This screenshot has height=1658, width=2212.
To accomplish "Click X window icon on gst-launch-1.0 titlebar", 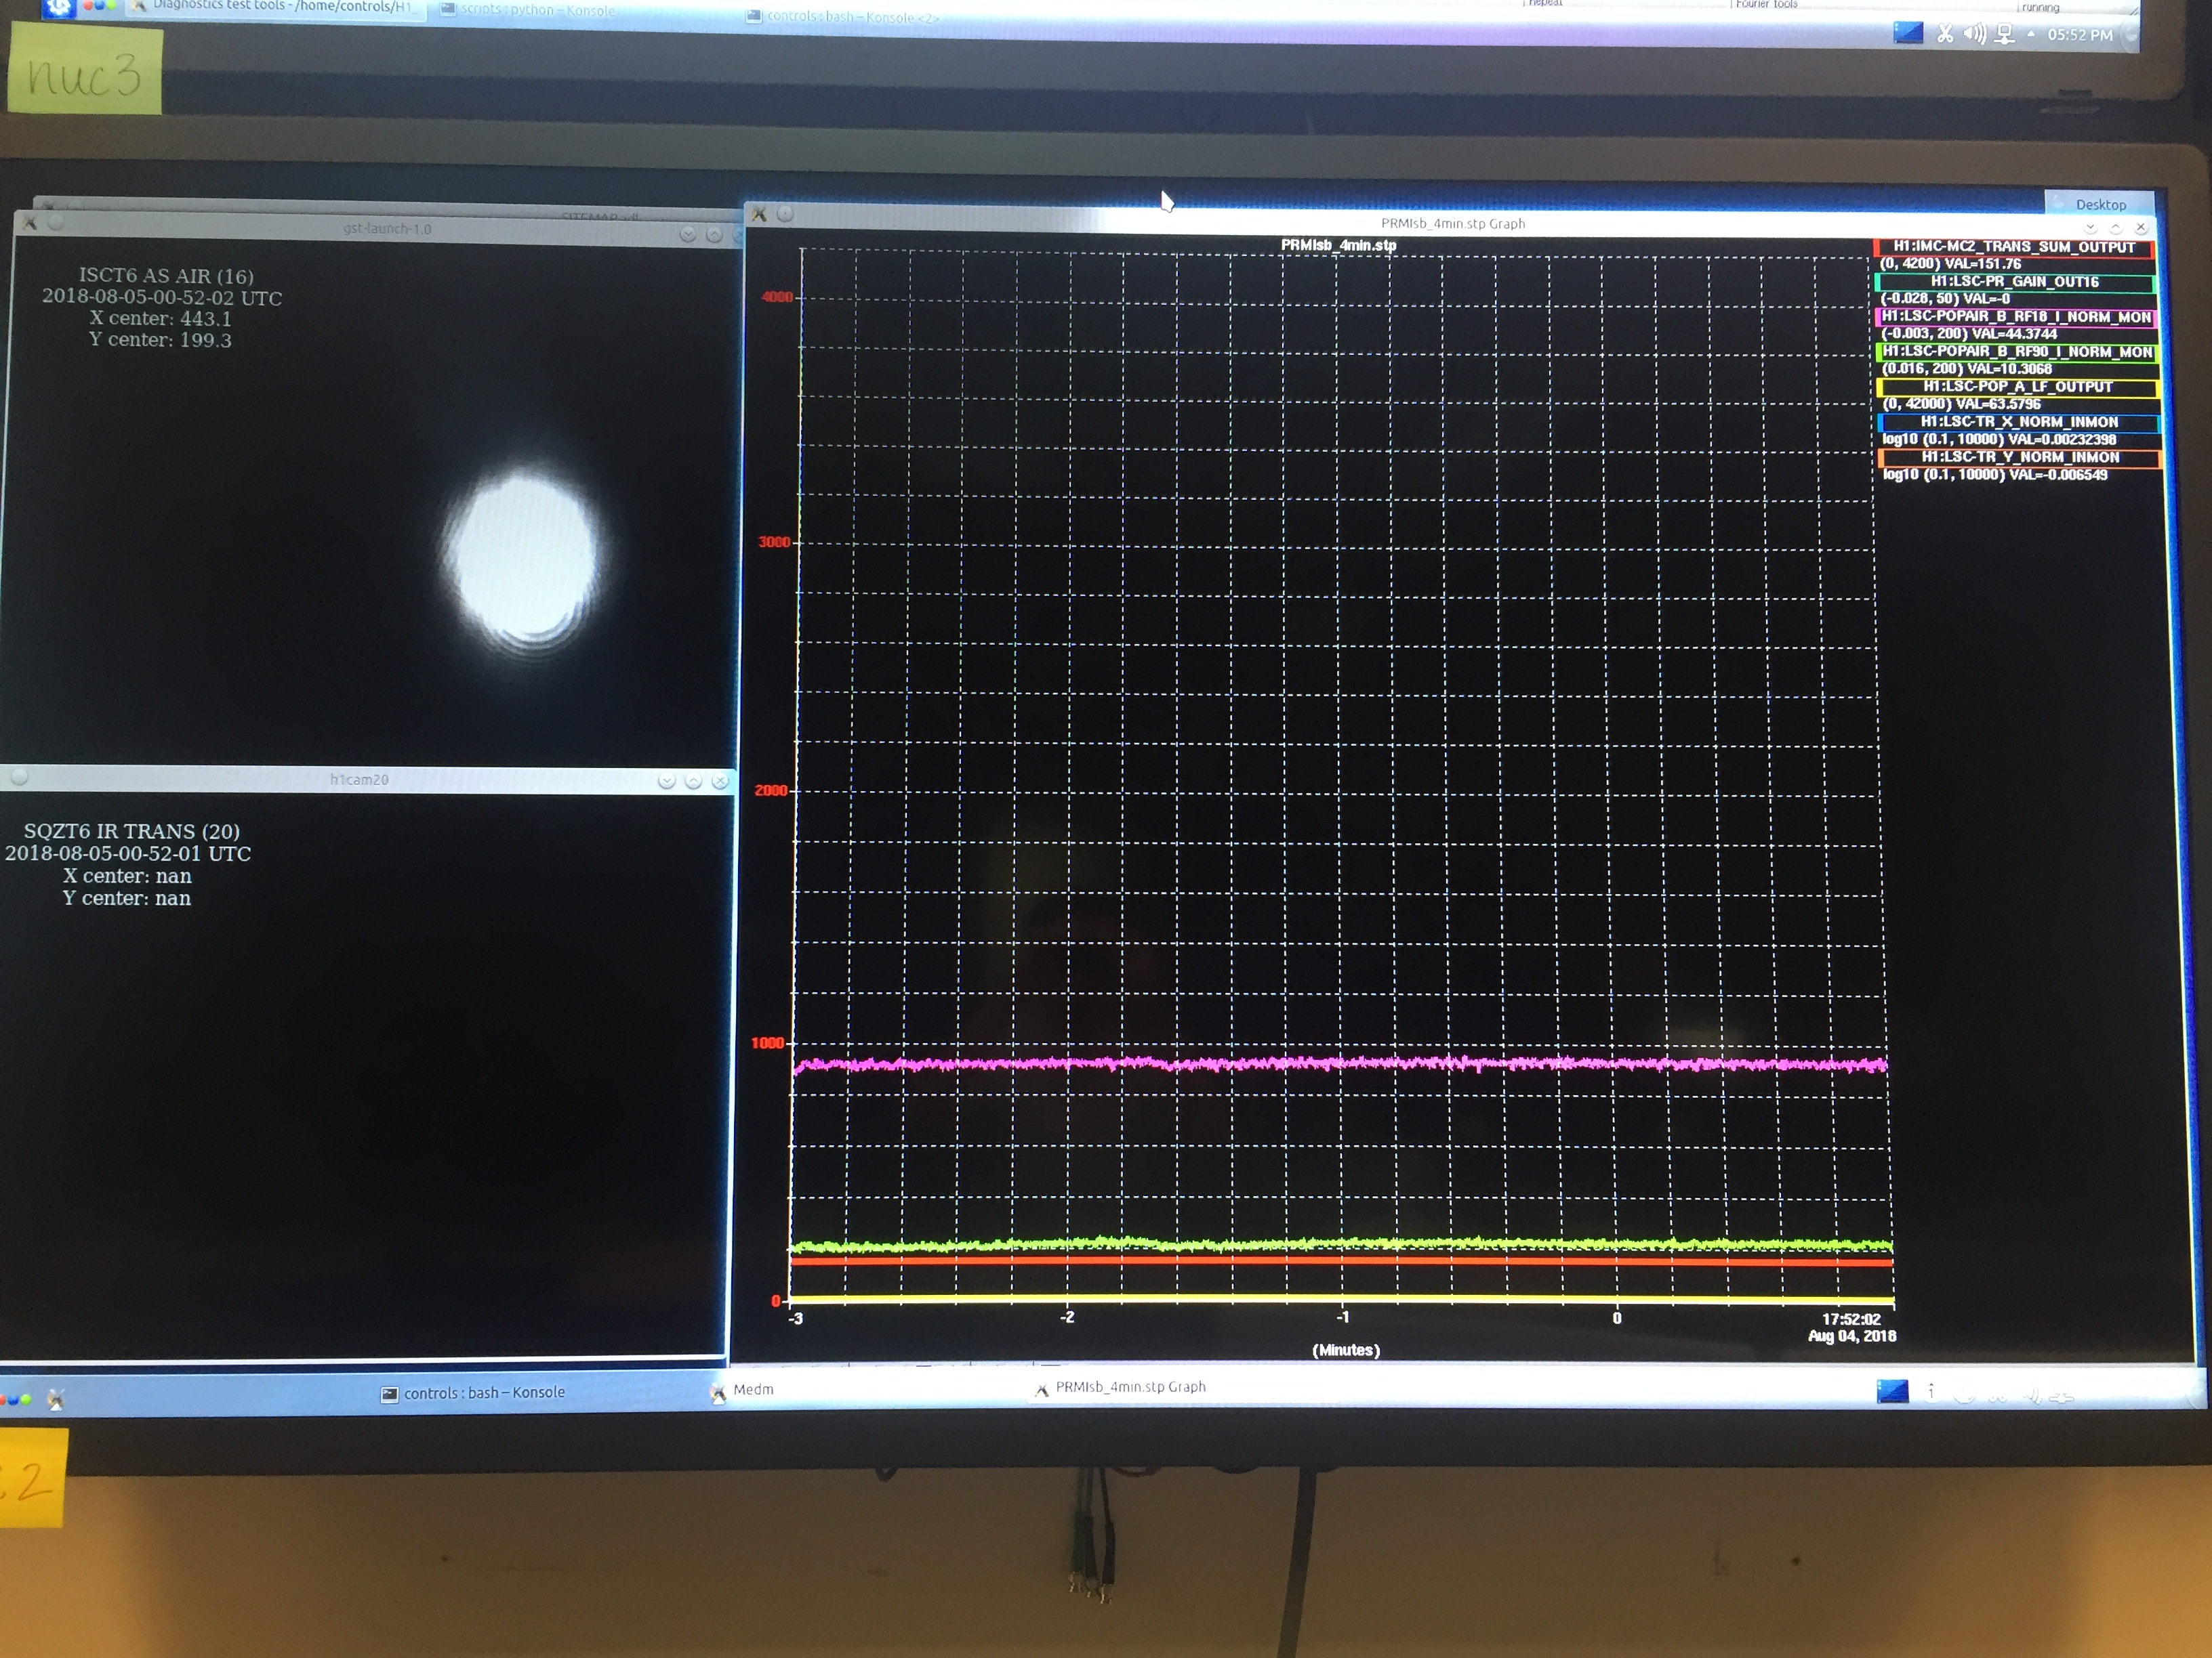I will (x=29, y=223).
